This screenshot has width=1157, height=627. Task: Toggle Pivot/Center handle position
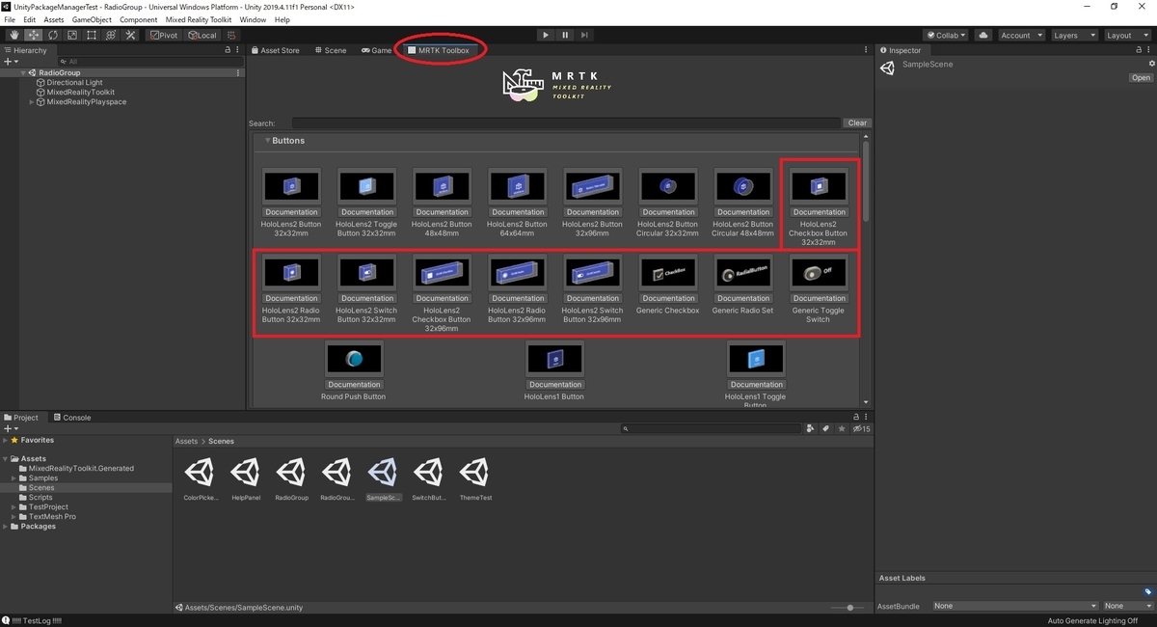point(163,35)
